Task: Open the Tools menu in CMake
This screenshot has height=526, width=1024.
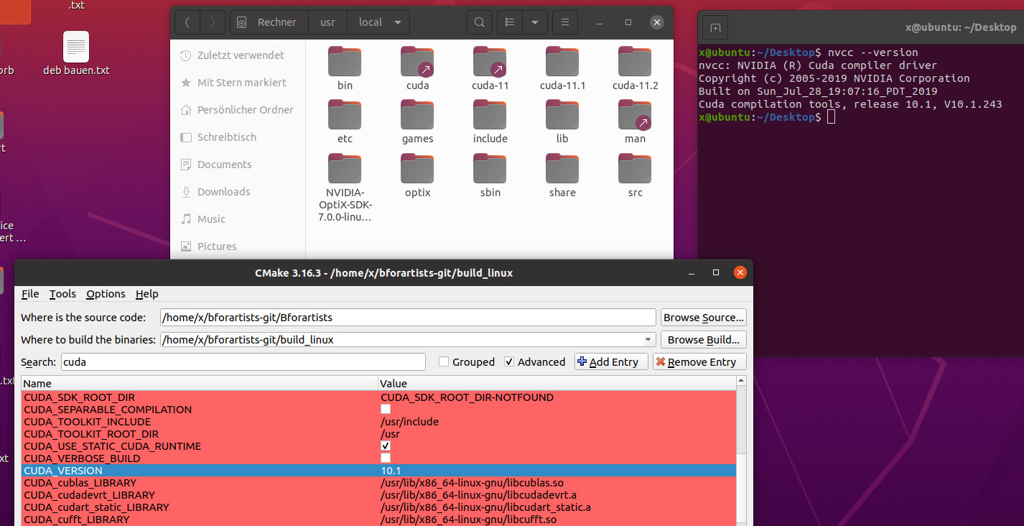Action: click(x=62, y=294)
